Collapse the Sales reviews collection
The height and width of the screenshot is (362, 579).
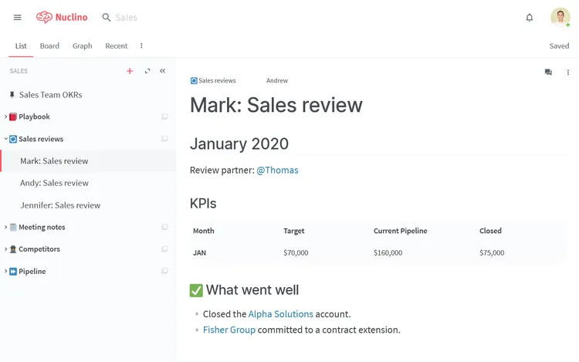[x=6, y=139]
